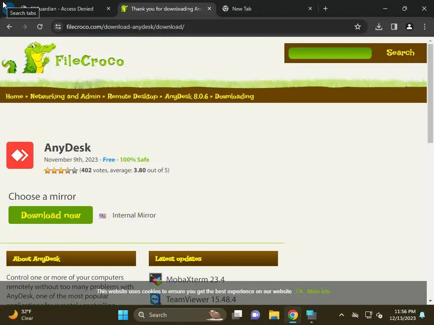This screenshot has height=325, width=434.
Task: Open cookie More info link
Action: (x=319, y=291)
